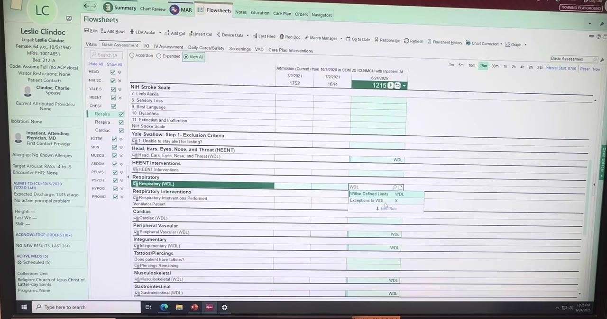Image resolution: width=607 pixels, height=319 pixels.
Task: Select the Expanded view radio button
Action: [x=159, y=56]
